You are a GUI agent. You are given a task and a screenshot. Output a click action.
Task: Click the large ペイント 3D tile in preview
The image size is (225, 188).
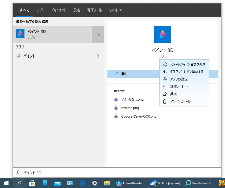[x=162, y=34]
